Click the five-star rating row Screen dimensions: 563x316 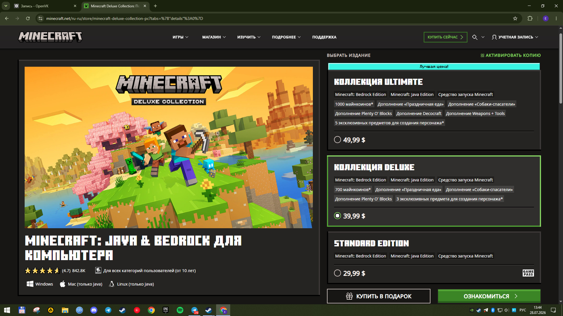43,270
